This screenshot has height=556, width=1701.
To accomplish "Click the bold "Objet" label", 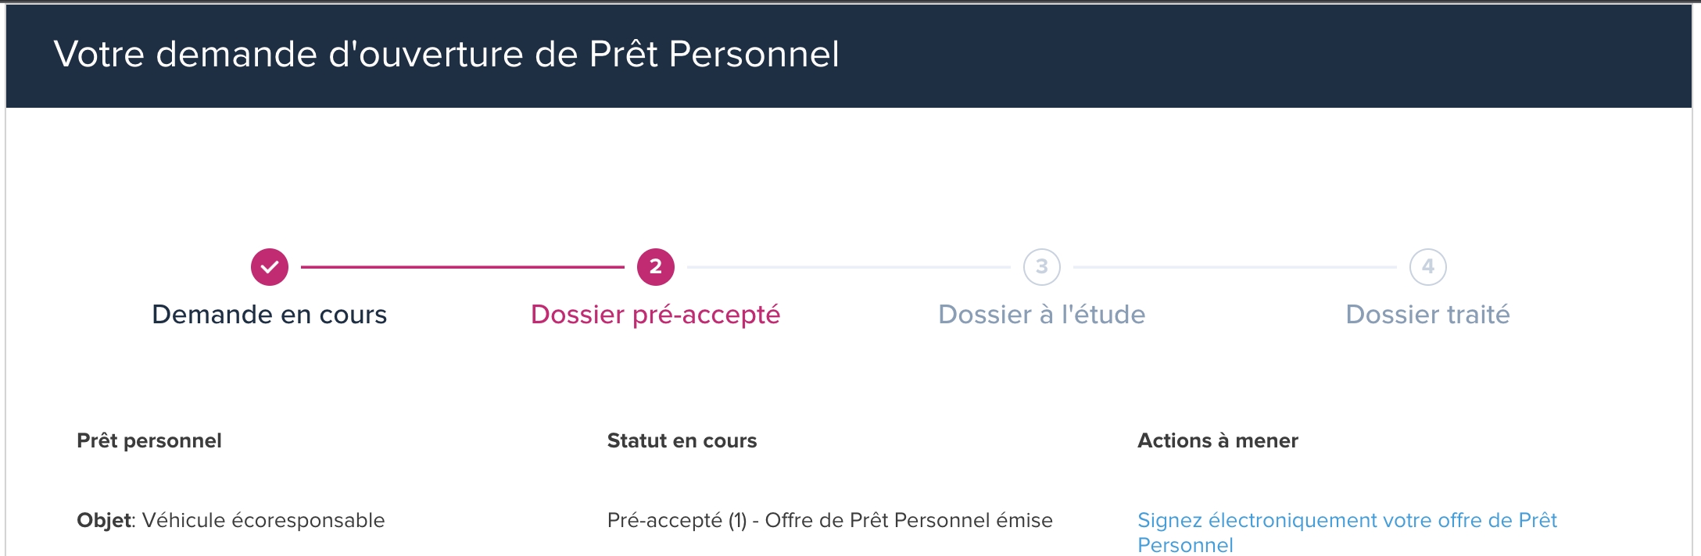I will [x=103, y=521].
